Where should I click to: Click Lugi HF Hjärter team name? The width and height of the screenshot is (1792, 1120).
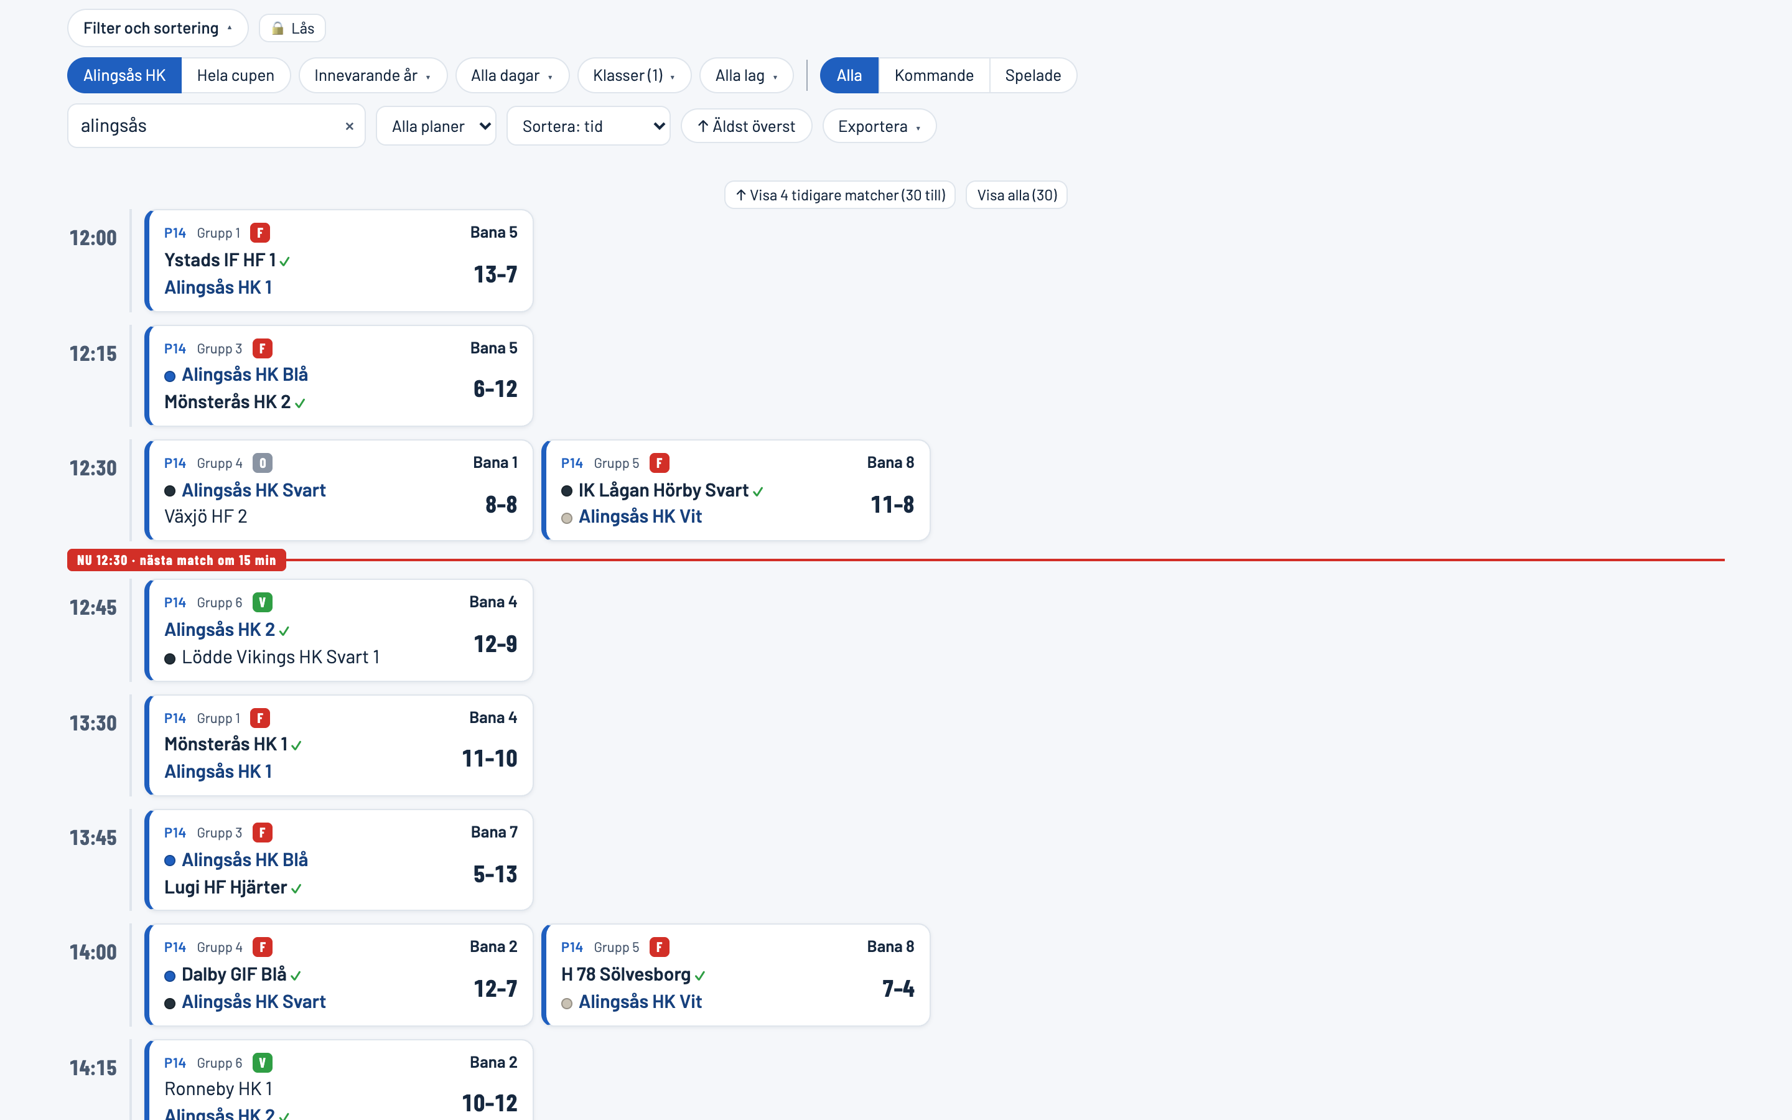pyautogui.click(x=226, y=887)
